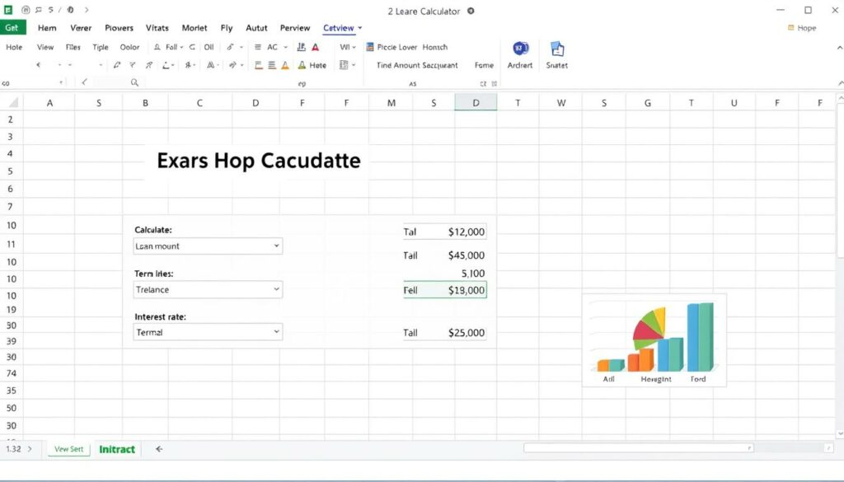This screenshot has width=844, height=482.
Task: Click the magnifier search icon in formula bar
Action: (134, 82)
